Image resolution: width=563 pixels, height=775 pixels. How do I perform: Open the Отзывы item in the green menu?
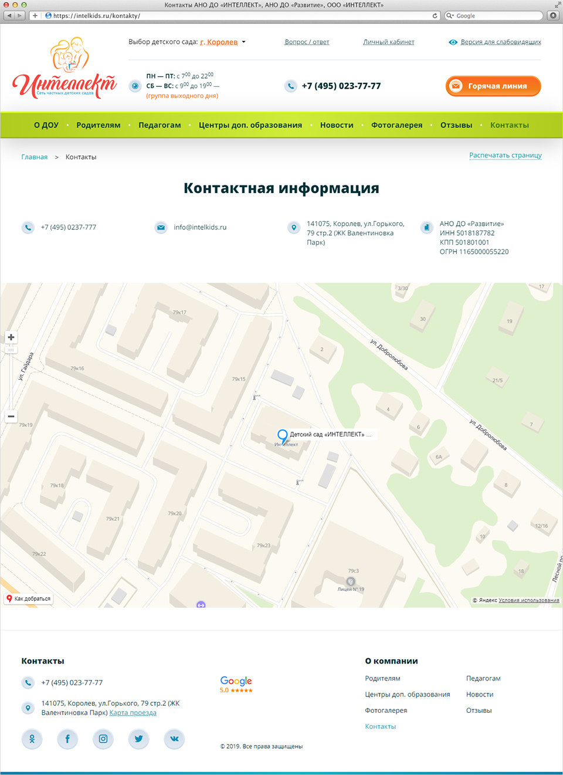click(x=456, y=125)
